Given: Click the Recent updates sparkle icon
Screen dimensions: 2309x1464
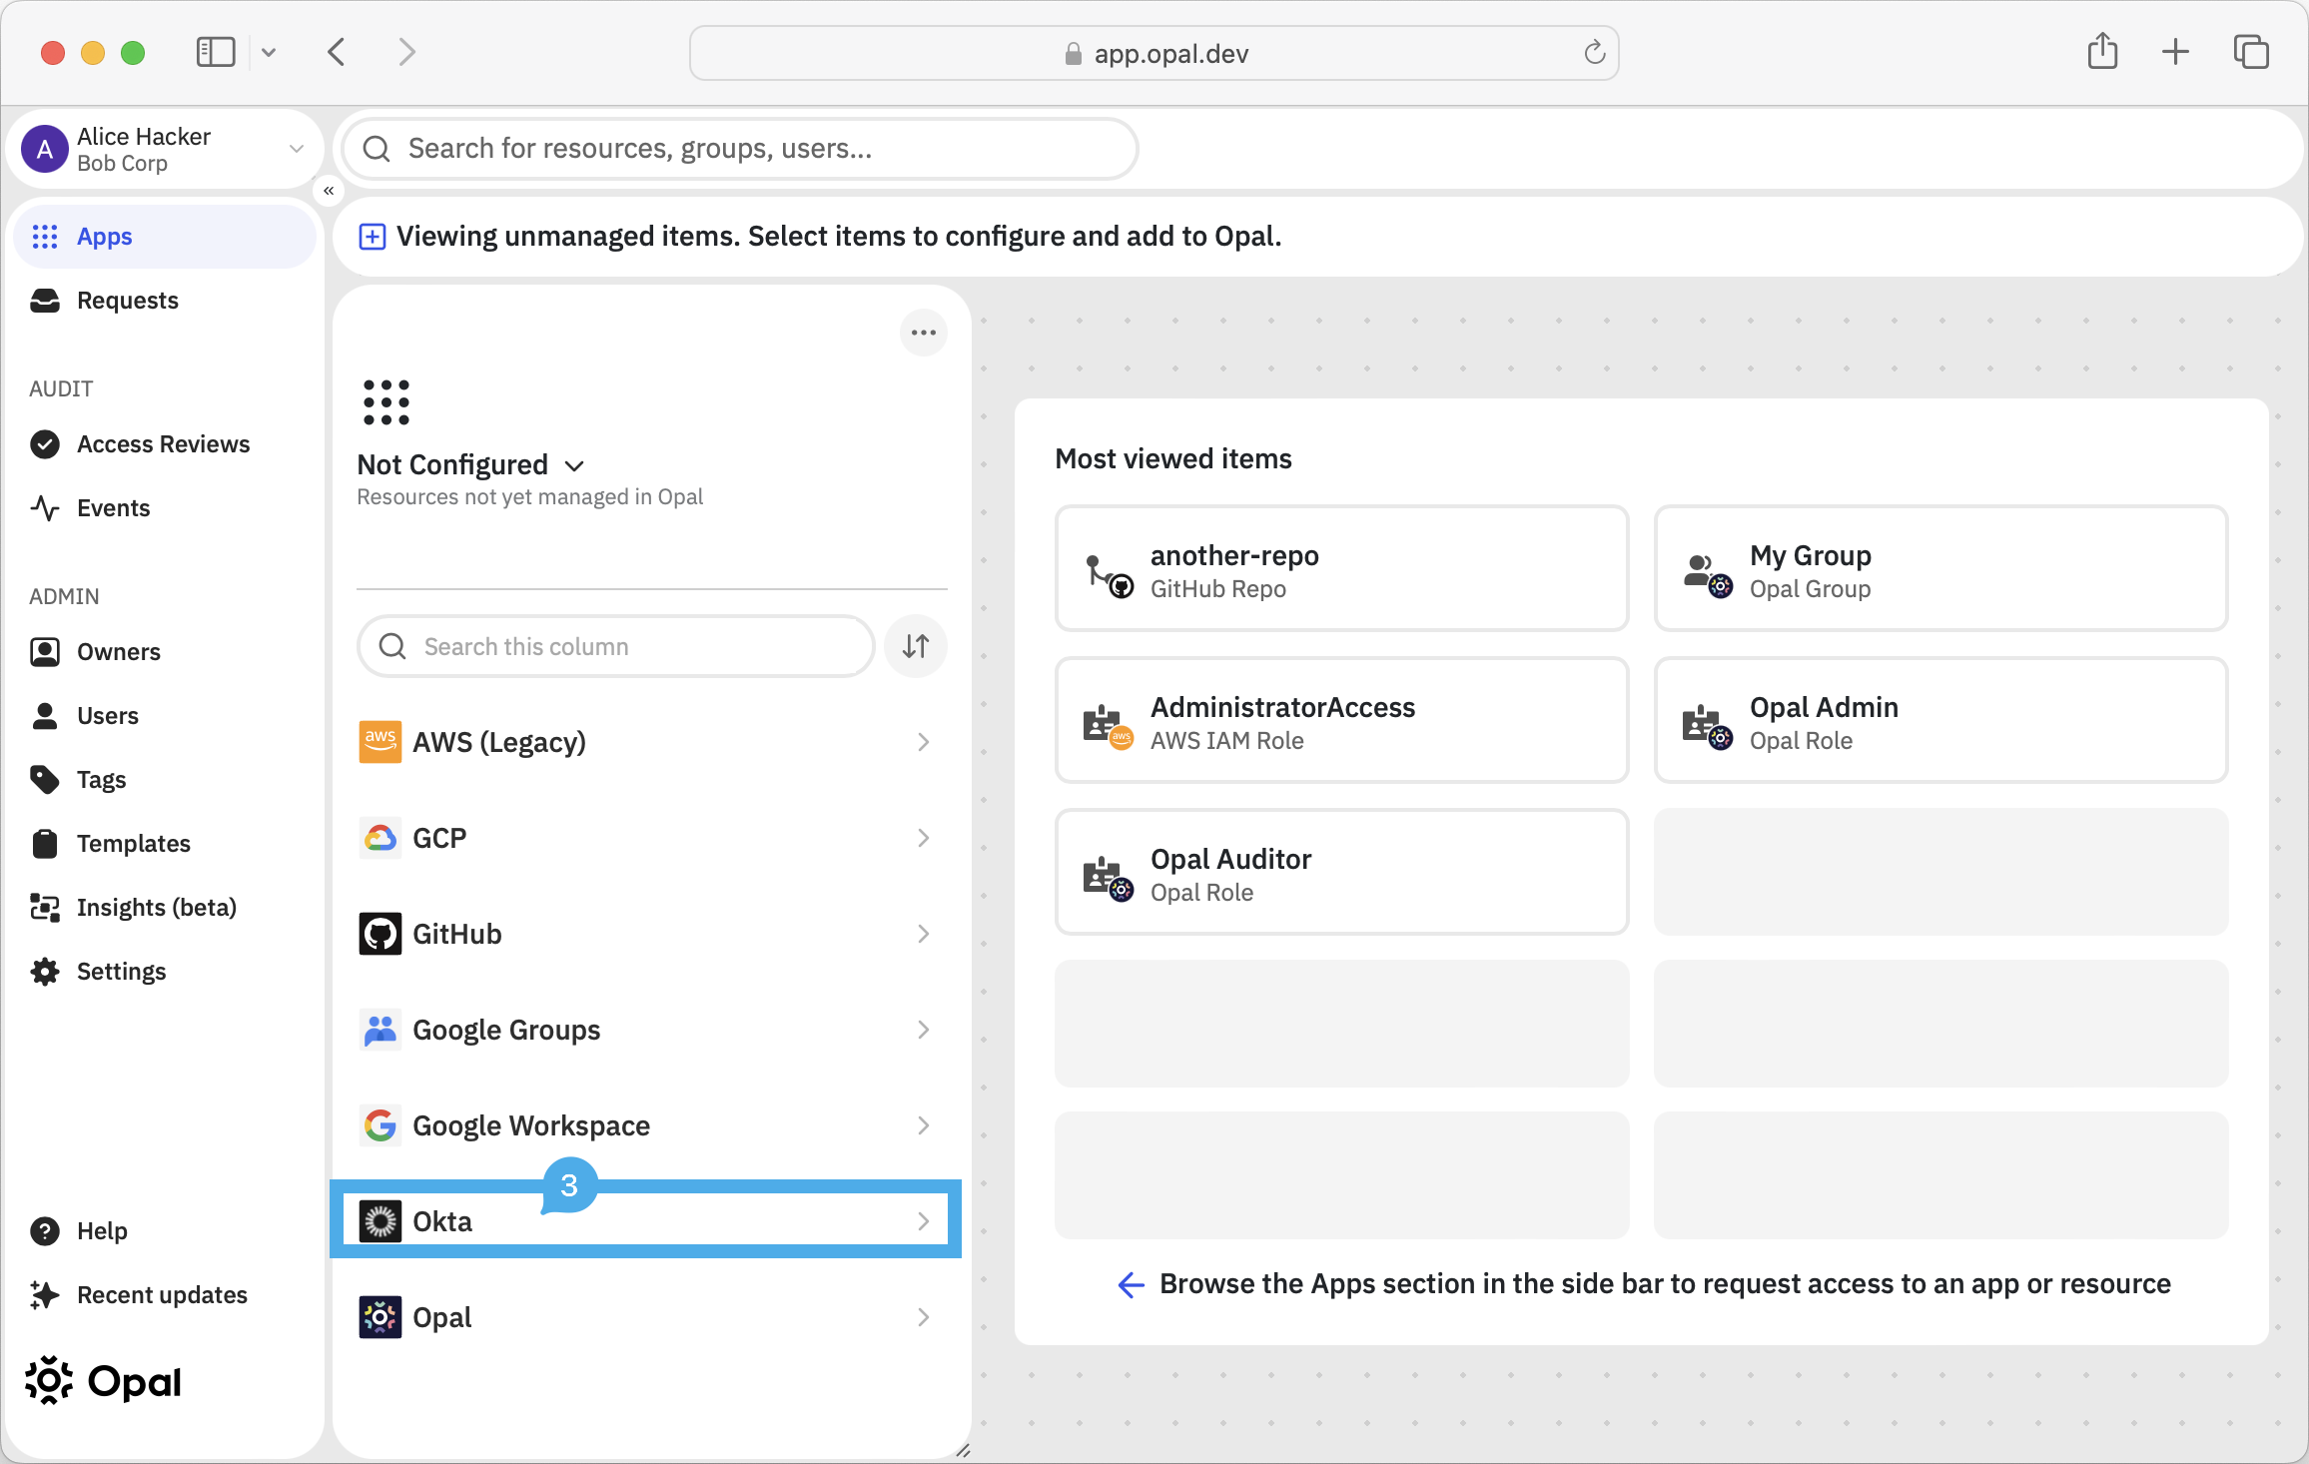Looking at the screenshot, I should (45, 1295).
